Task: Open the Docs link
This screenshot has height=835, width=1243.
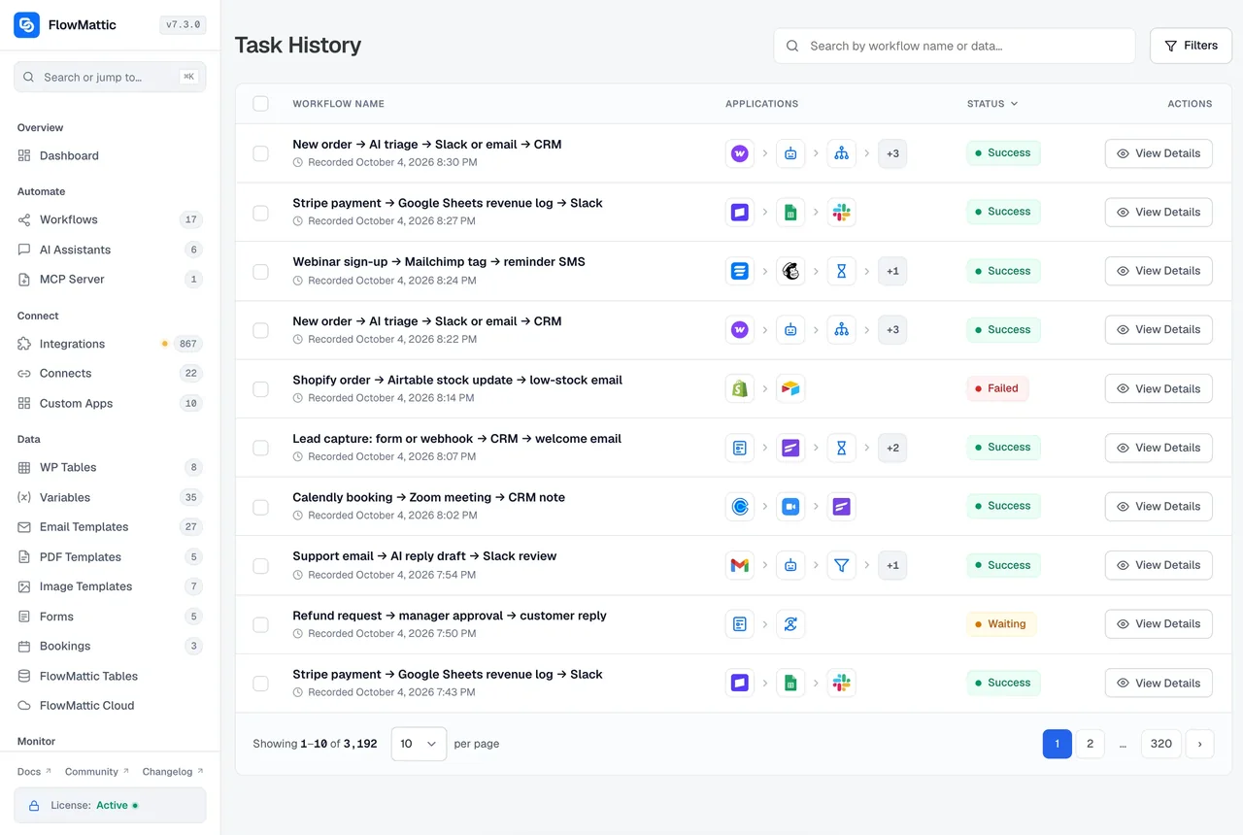Action: click(x=34, y=772)
